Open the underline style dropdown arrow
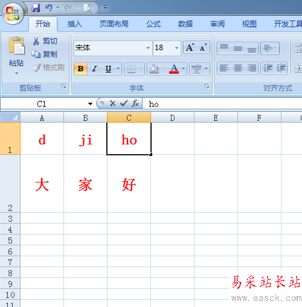Screen dimensions: 302x307 (x=118, y=69)
